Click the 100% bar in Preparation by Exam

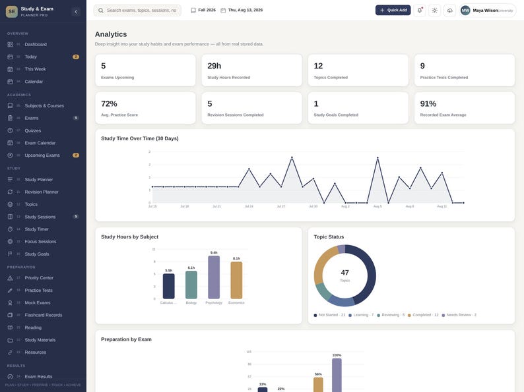(337, 375)
